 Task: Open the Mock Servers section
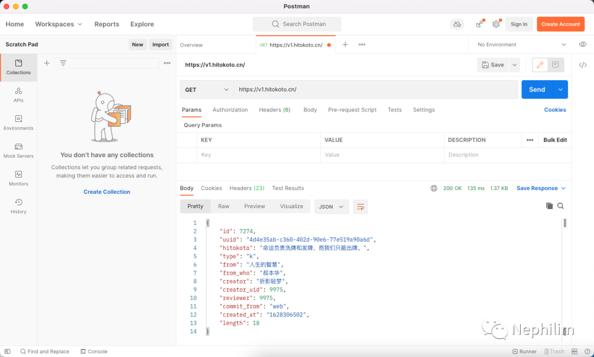coord(19,150)
